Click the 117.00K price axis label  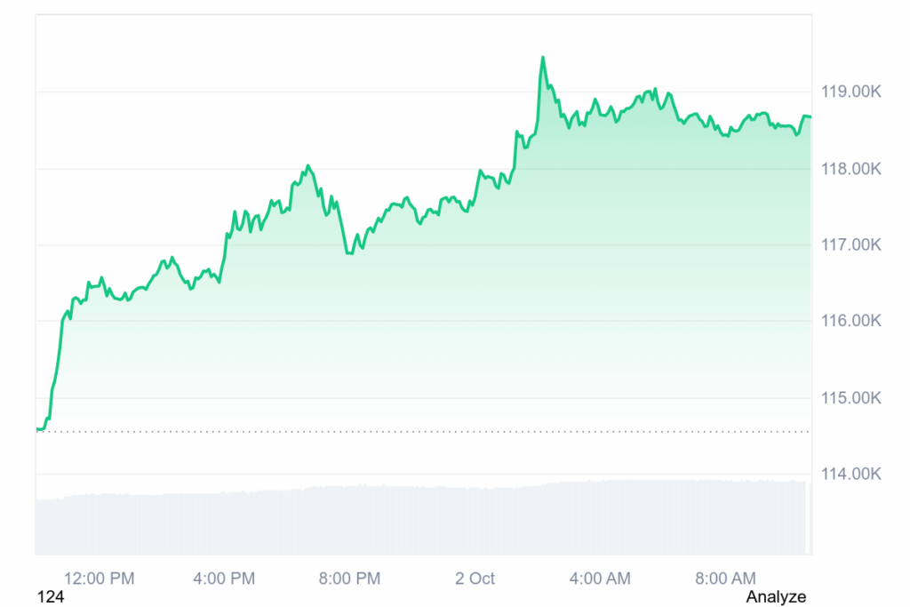click(x=850, y=244)
